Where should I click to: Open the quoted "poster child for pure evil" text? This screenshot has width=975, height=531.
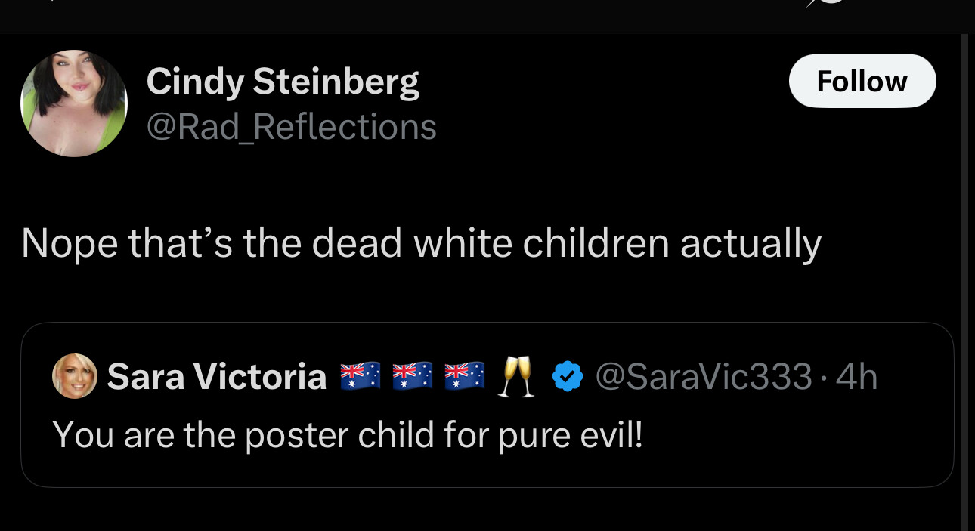(x=348, y=435)
